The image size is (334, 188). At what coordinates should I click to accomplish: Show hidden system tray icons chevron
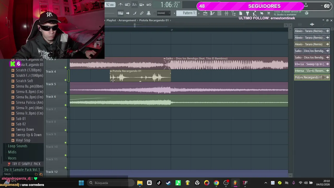tap(266, 183)
